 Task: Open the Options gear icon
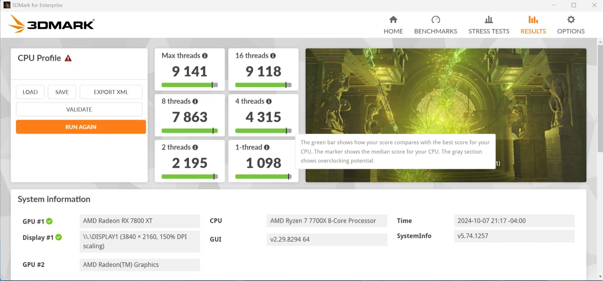(x=571, y=20)
